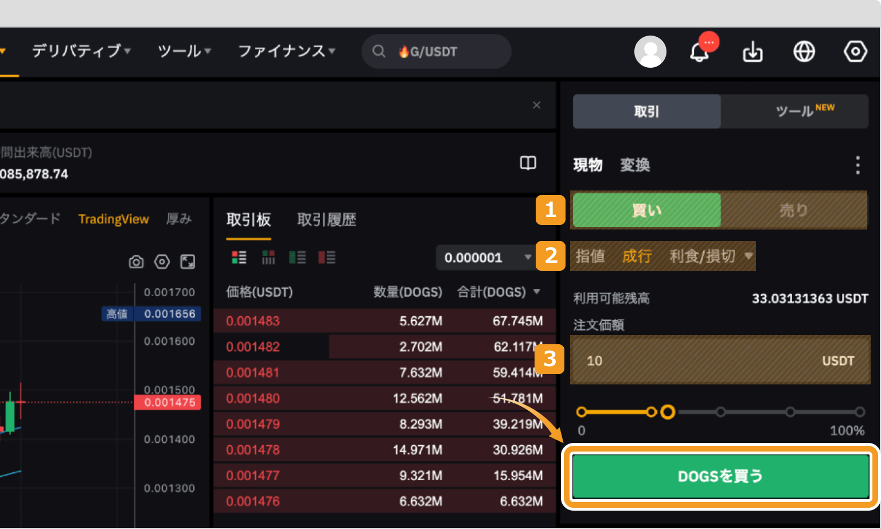Open the hexagon settings icon in header
881x529 pixels.
(x=855, y=52)
